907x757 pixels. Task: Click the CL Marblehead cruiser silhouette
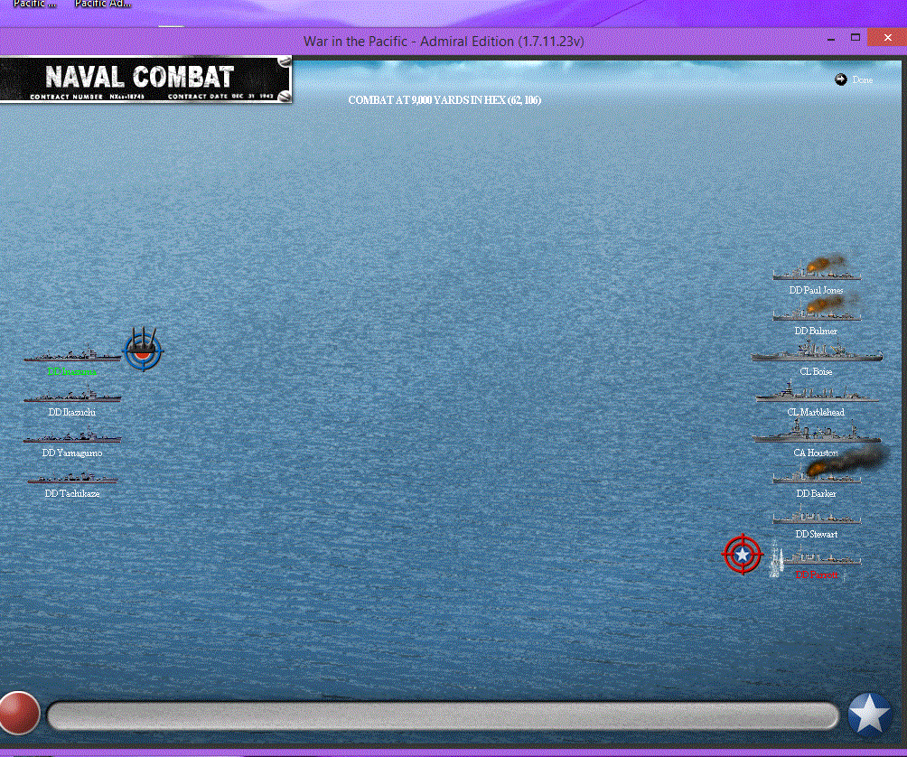(x=817, y=392)
